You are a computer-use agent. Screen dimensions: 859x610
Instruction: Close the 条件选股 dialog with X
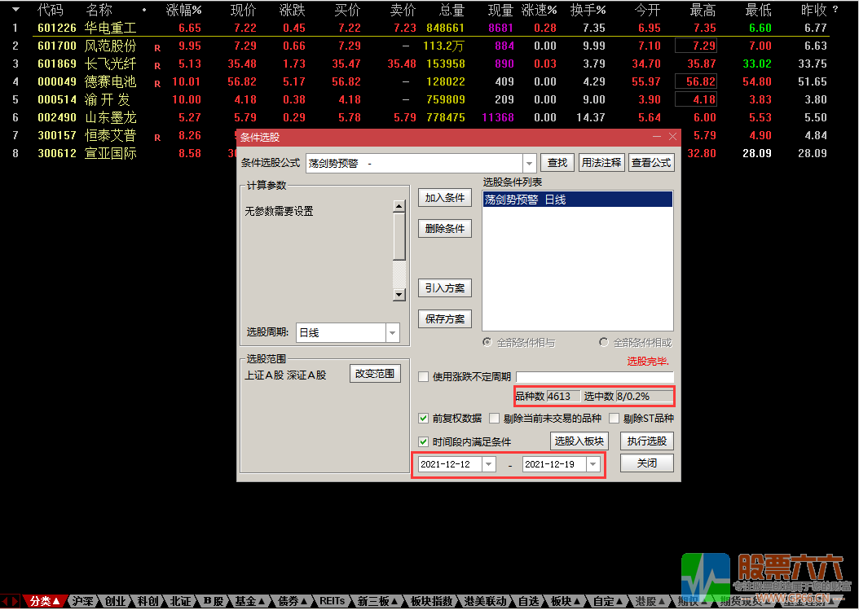tap(672, 136)
